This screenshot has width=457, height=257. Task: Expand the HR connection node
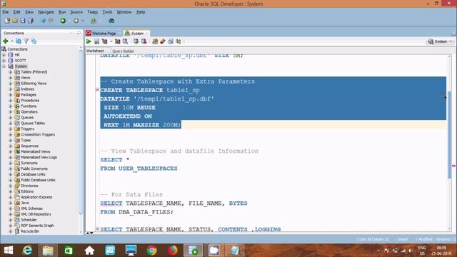pos(4,55)
